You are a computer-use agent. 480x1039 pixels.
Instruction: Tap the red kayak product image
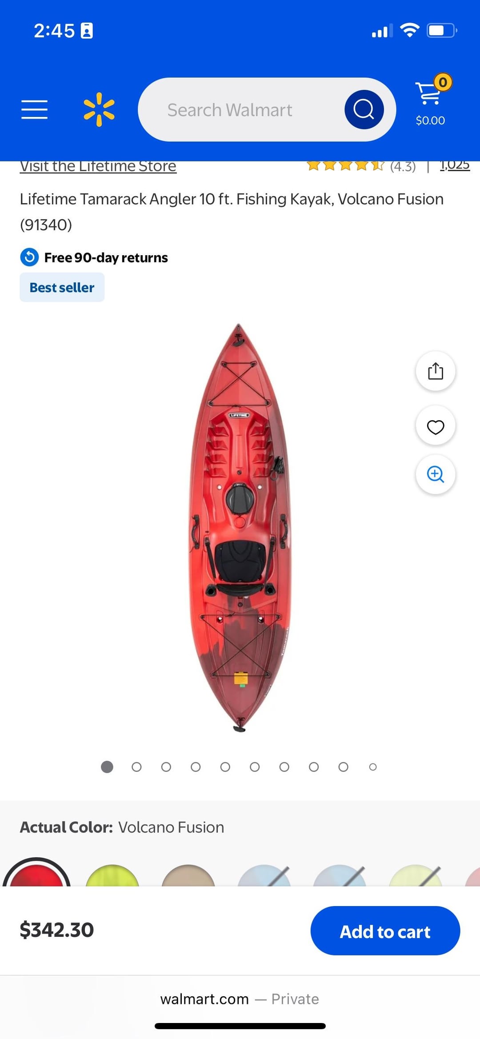(240, 528)
